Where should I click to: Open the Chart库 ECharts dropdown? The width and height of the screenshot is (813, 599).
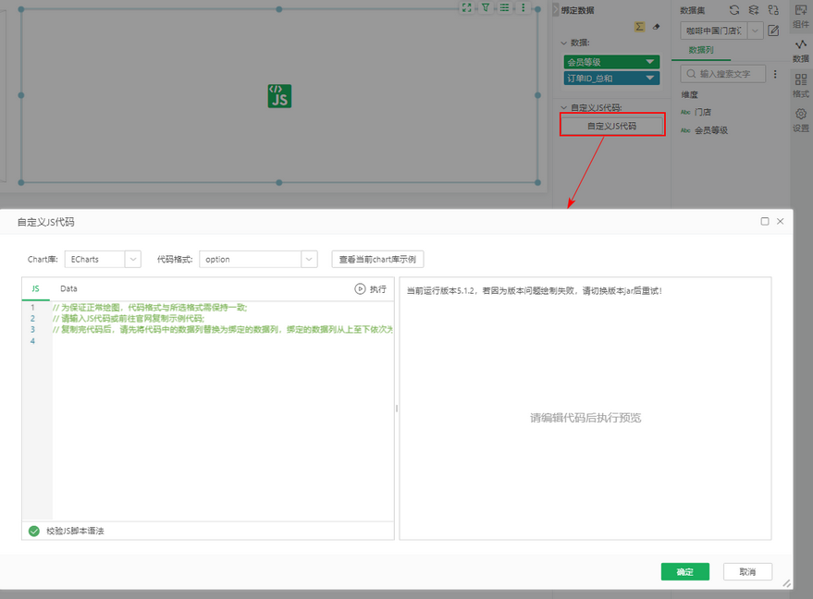[132, 260]
